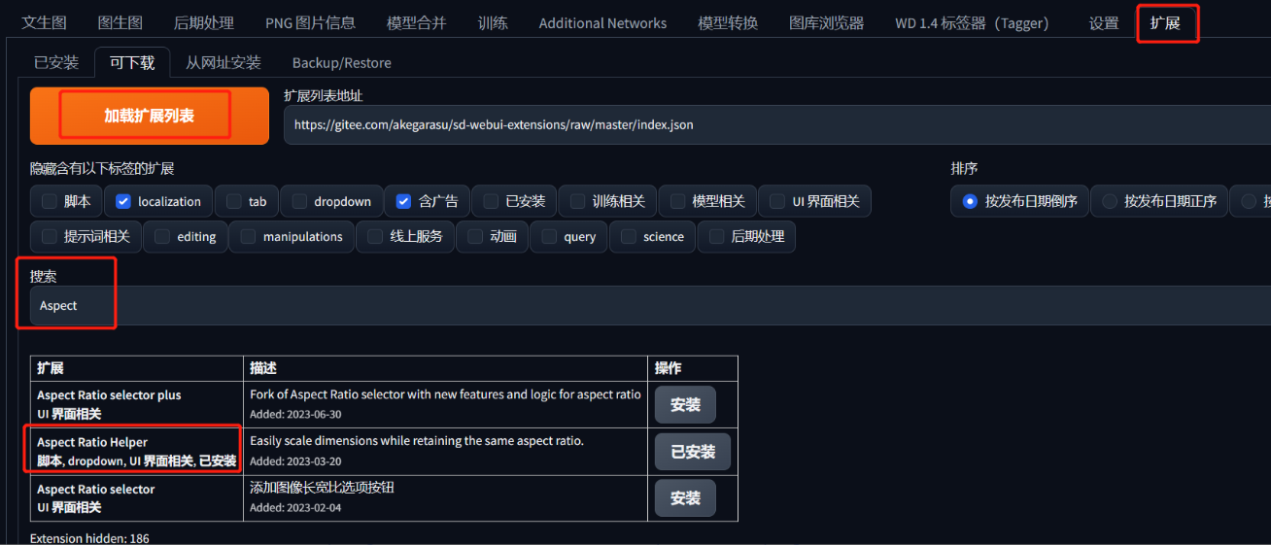Click 已安装 button for Aspect Ratio Helper

point(693,452)
